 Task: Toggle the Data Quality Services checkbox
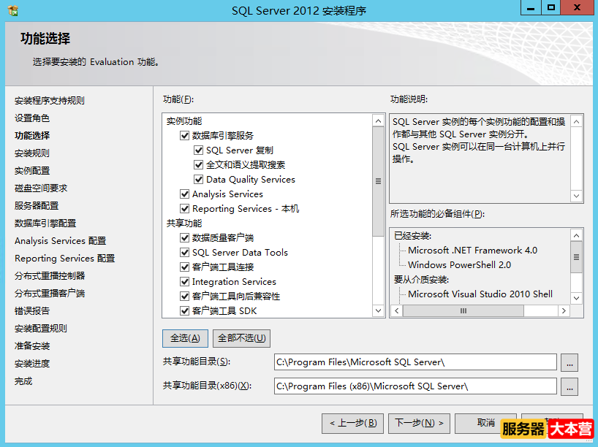(x=198, y=179)
